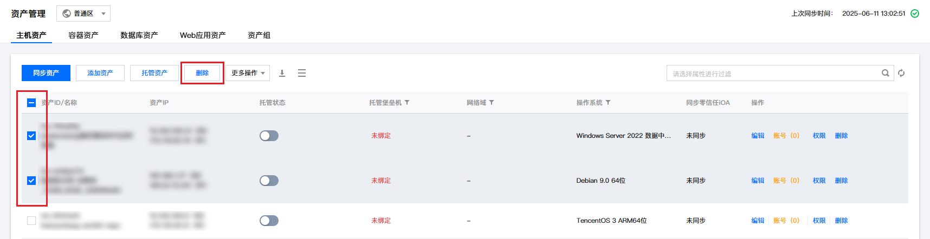Filter by 操作系统 column funnel icon
The height and width of the screenshot is (239, 930).
coord(608,103)
